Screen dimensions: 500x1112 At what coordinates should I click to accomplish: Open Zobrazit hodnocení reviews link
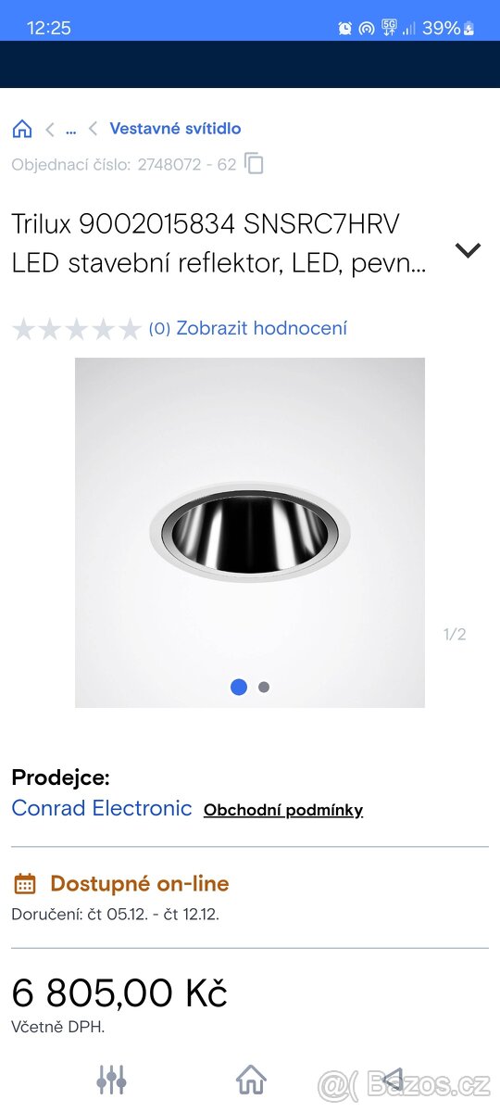pyautogui.click(x=261, y=328)
